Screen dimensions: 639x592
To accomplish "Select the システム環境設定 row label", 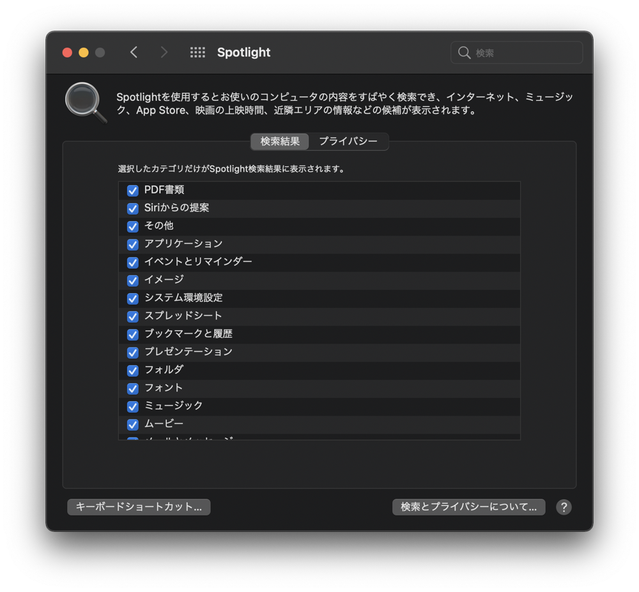I will pos(183,298).
